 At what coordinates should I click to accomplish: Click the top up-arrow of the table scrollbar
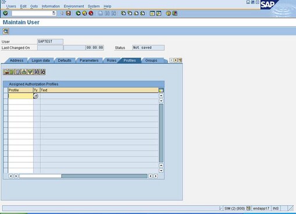(161, 96)
